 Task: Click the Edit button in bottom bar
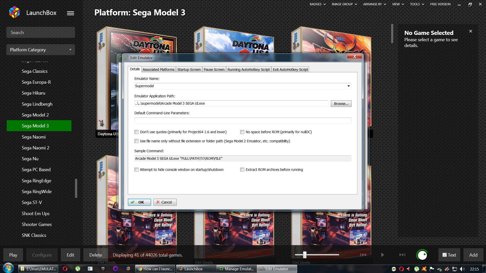70,255
